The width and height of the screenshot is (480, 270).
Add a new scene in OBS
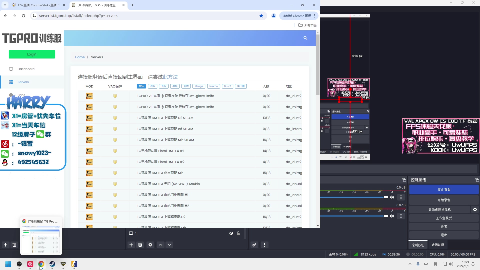click(x=5, y=245)
